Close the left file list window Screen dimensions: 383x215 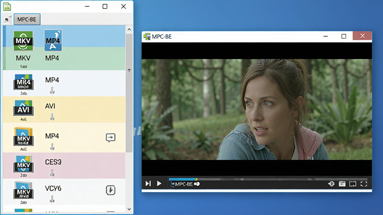123,6
